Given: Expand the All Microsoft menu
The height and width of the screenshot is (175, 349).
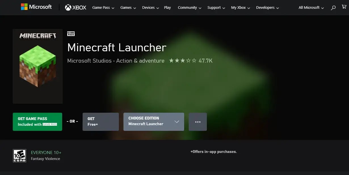Looking at the screenshot, I should (311, 8).
